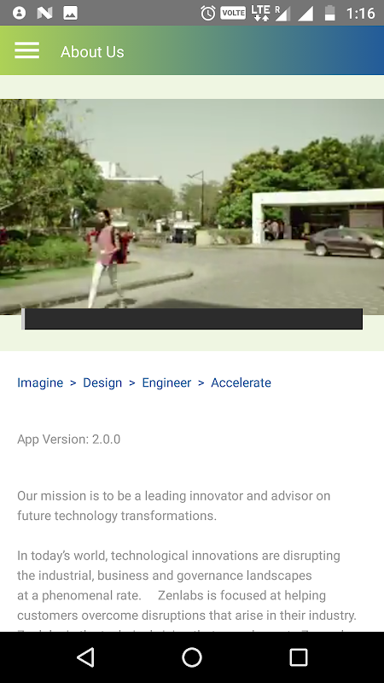Open the recent apps square button
Viewport: 384px width, 683px height.
[x=299, y=657]
